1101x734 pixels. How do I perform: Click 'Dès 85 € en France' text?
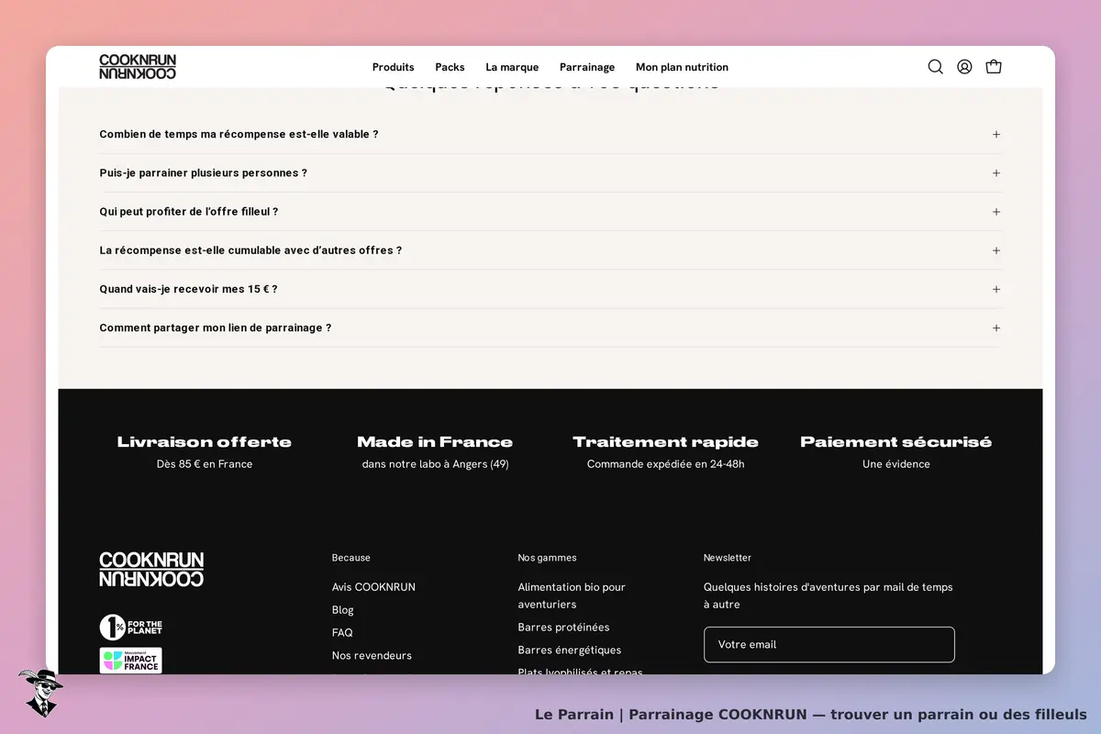click(205, 464)
